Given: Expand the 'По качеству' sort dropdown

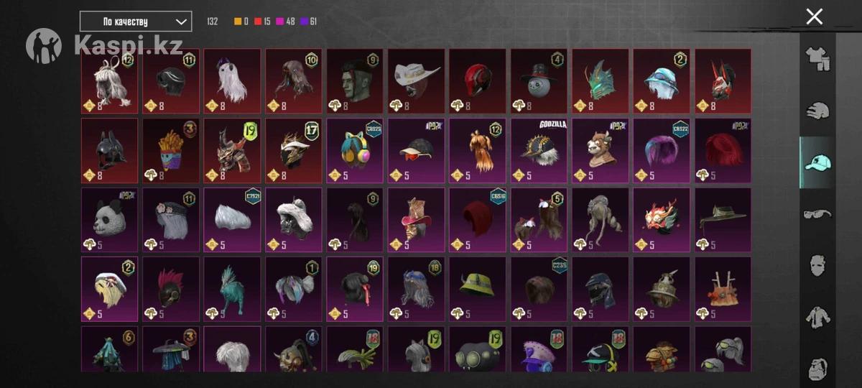Looking at the screenshot, I should [136, 22].
